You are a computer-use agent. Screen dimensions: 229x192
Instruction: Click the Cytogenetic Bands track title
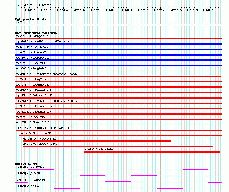coord(31,19)
